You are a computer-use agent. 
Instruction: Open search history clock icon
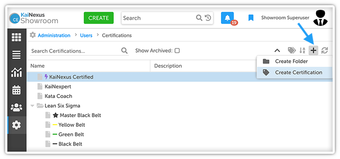(x=208, y=18)
